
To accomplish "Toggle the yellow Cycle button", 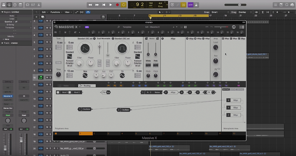I will click(124, 5).
